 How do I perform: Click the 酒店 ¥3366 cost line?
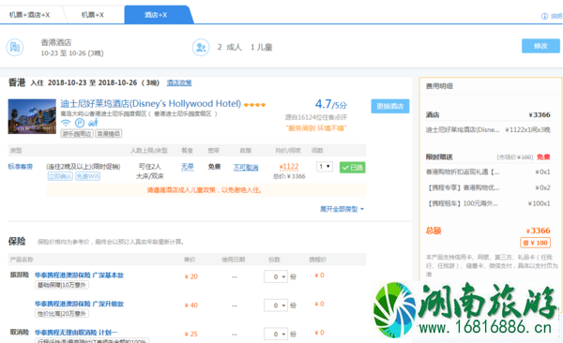(488, 115)
